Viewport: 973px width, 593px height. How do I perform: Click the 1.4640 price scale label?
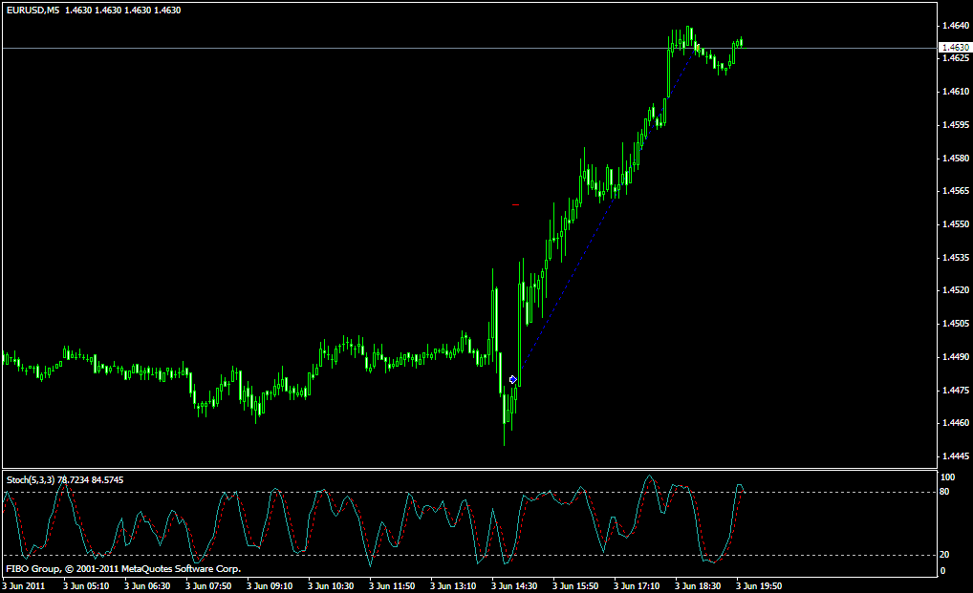954,26
